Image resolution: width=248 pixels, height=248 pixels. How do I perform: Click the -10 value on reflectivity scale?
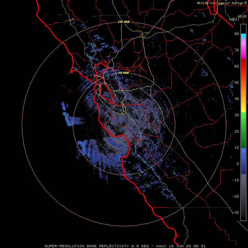[x=236, y=180]
